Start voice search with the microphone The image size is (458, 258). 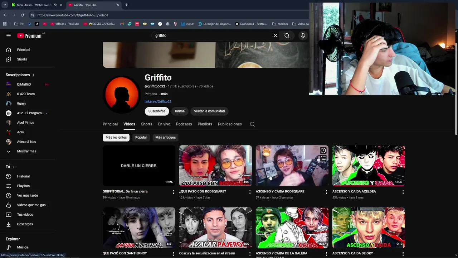303,35
